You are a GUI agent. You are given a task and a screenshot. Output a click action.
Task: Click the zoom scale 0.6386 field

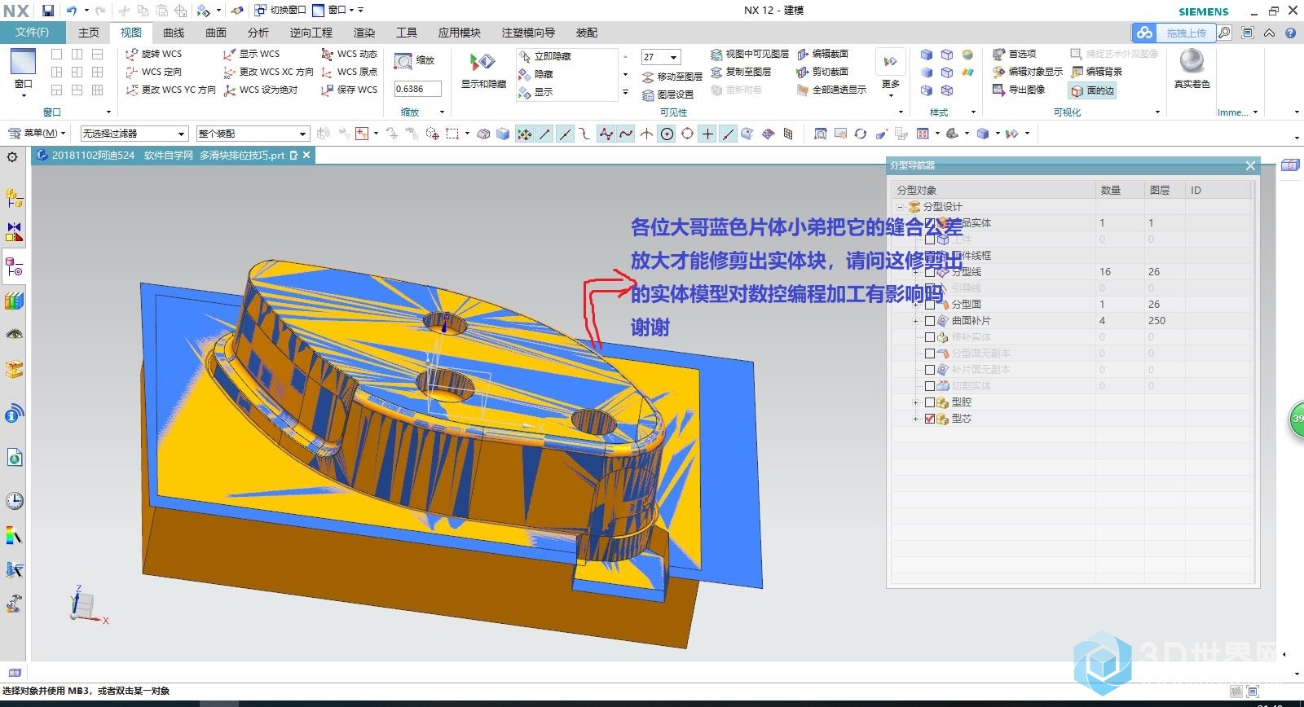pos(417,89)
